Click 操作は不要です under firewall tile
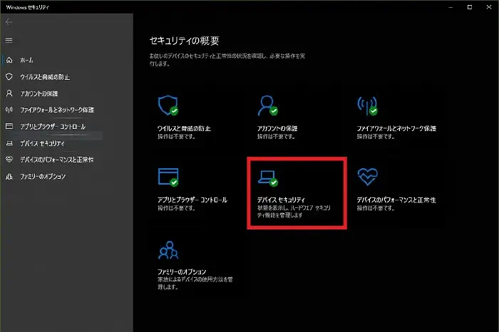 coord(376,136)
